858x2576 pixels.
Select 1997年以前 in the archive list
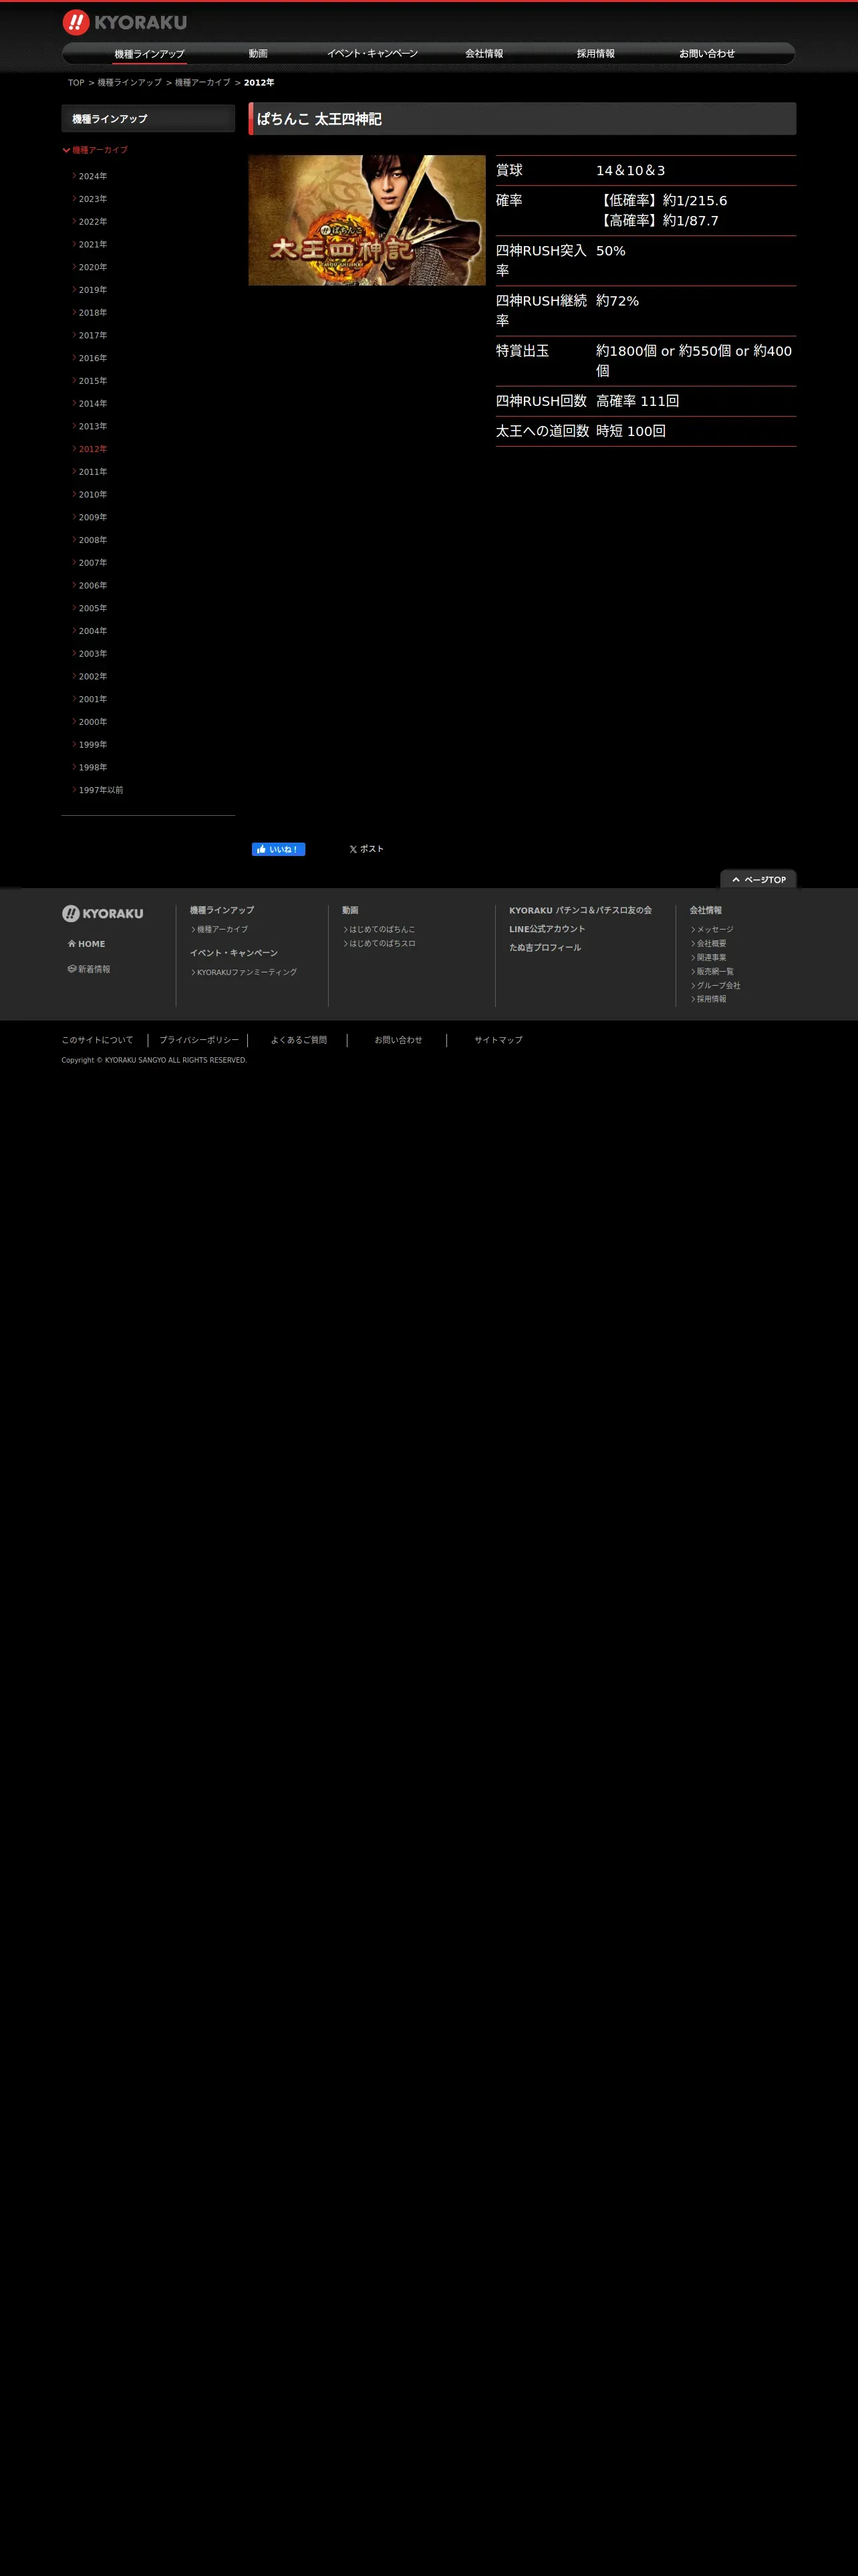click(100, 790)
